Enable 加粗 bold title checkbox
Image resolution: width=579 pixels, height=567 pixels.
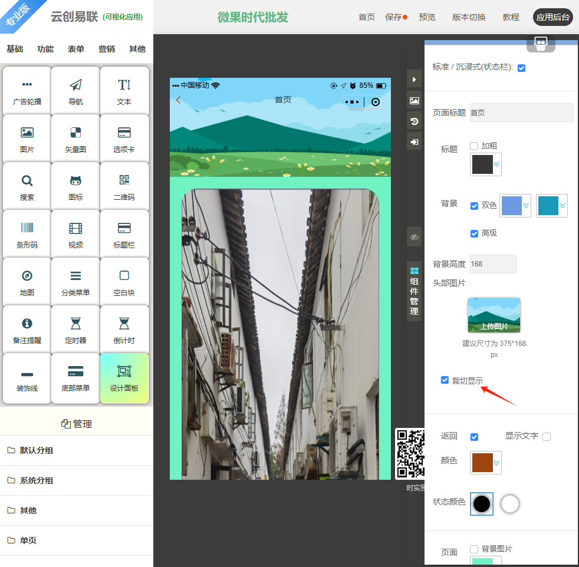tap(474, 146)
